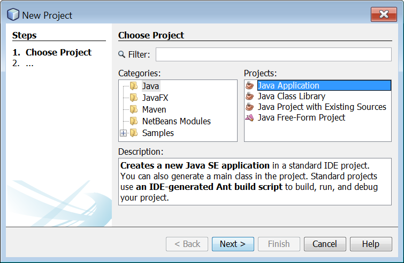404x263 pixels.
Task: Click inside the Filter text field
Action: pyautogui.click(x=273, y=54)
